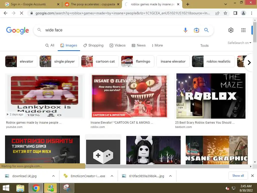
Task: Open Roblox games made by insane people link
Action: 34,123
